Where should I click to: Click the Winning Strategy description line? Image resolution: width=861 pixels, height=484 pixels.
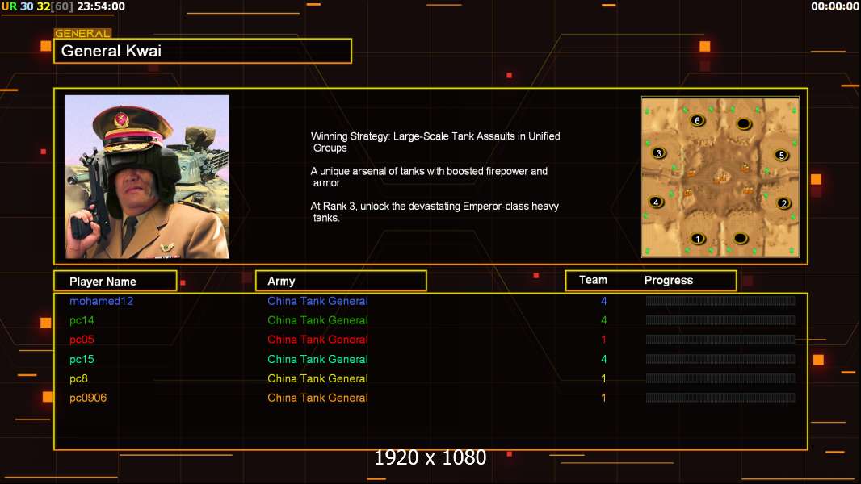[x=435, y=142]
